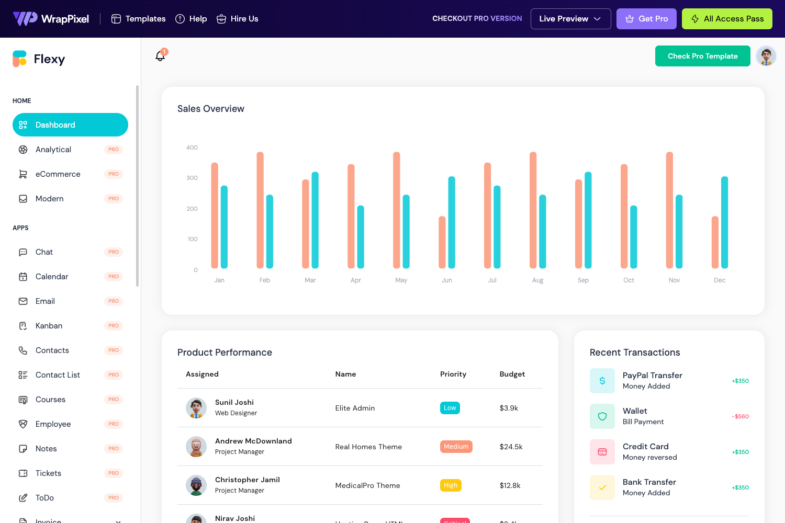
Task: Open the Live Preview dropdown
Action: (570, 18)
